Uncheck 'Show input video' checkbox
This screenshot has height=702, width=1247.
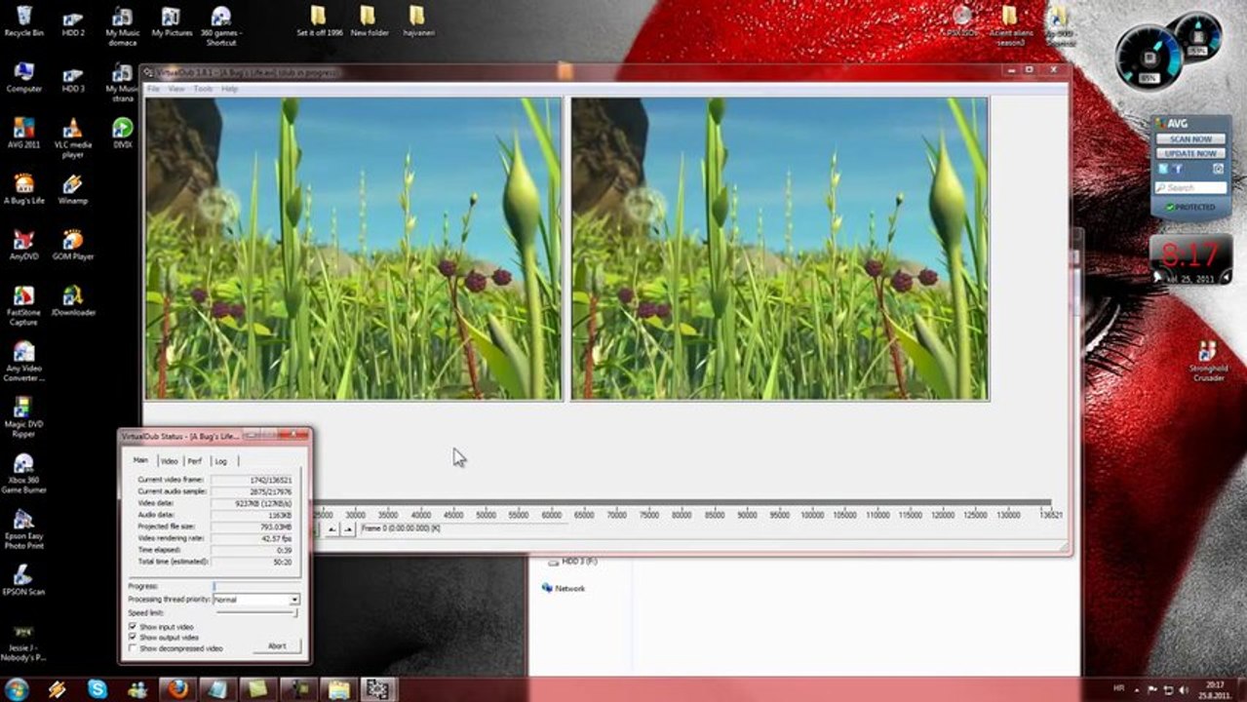pyautogui.click(x=134, y=627)
